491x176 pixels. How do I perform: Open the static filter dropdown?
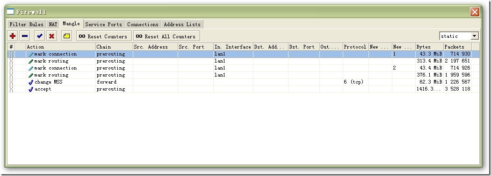click(x=475, y=36)
